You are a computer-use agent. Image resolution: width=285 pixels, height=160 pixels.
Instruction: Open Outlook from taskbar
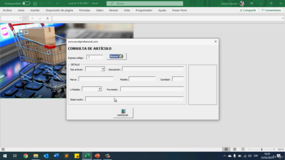click(46, 156)
